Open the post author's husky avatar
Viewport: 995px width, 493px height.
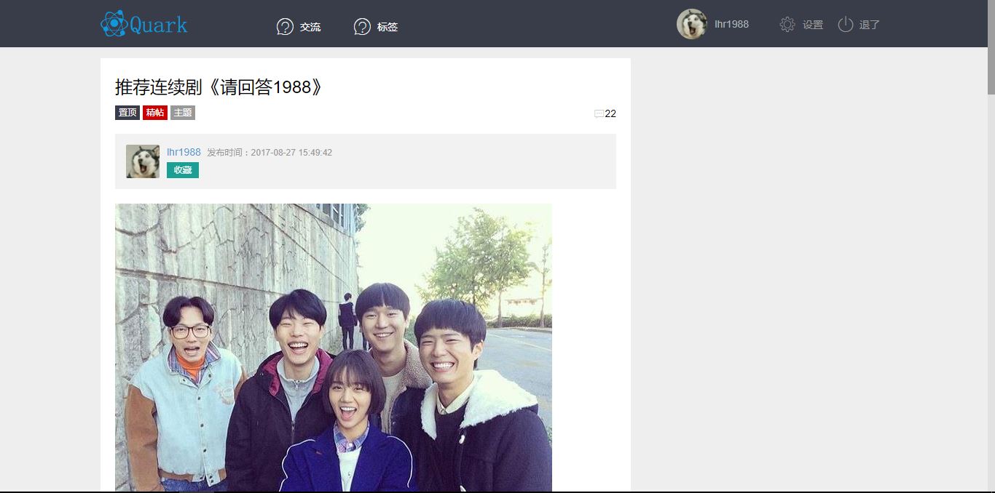click(x=143, y=161)
